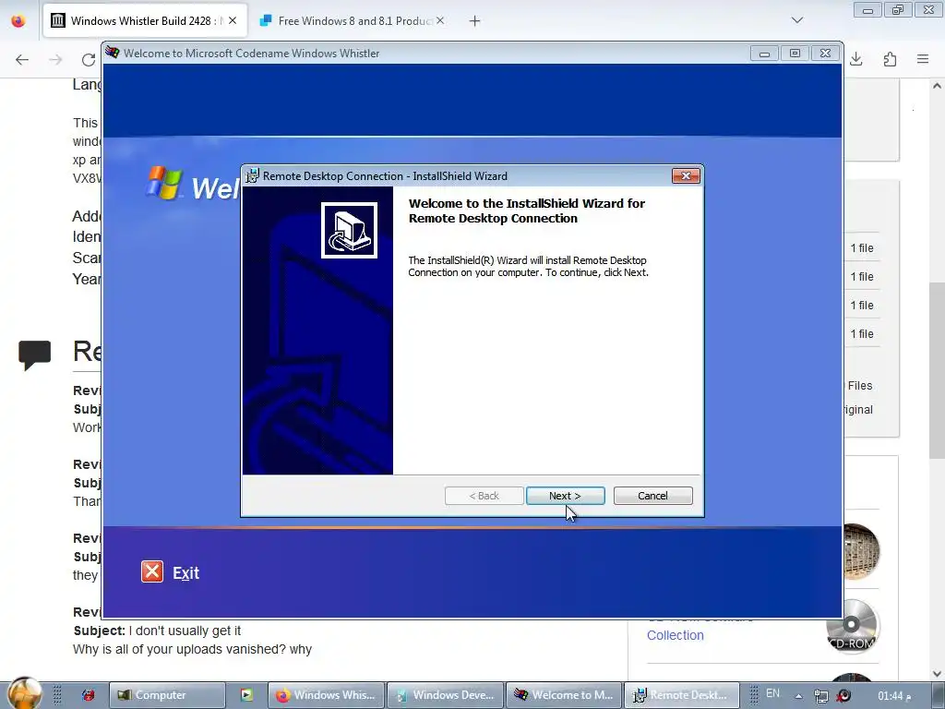945x709 pixels.
Task: Open browser downloads panel
Action: (x=856, y=59)
